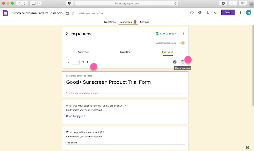Click the answer 'The scent'
The image size is (254, 151).
click(72, 143)
